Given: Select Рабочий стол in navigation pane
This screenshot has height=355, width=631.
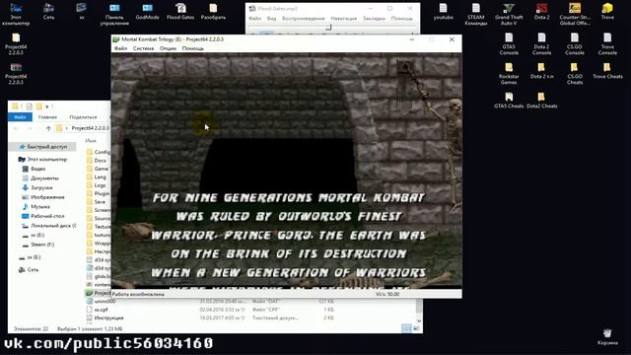Looking at the screenshot, I should click(47, 216).
